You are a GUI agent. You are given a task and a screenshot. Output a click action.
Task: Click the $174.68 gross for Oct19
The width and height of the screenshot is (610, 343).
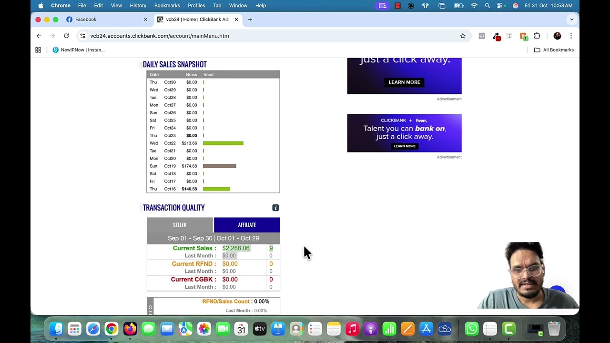coord(189,166)
